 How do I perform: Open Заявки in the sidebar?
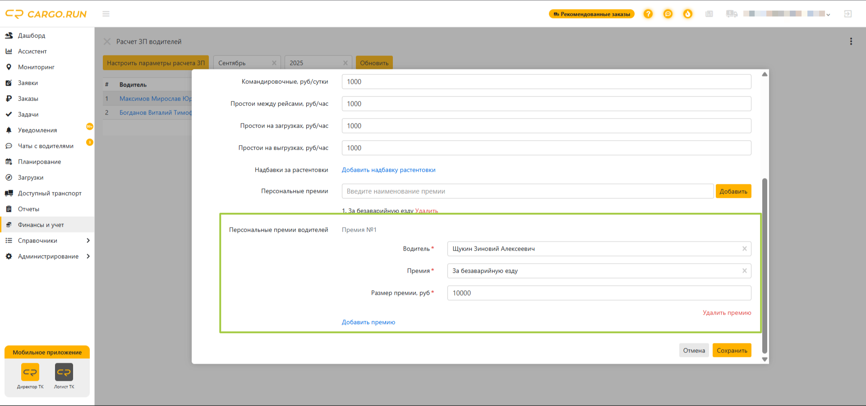point(28,83)
